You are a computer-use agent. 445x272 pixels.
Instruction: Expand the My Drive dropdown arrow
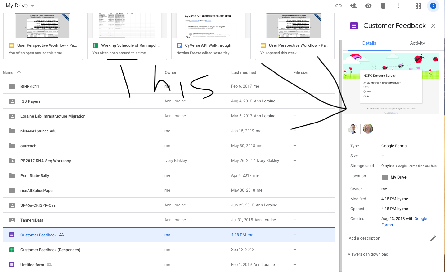click(x=32, y=6)
